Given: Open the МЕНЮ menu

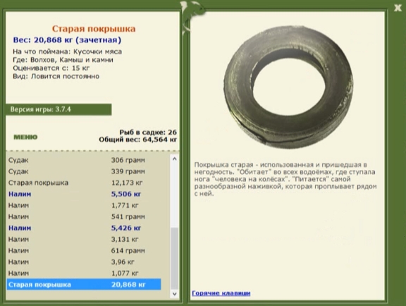Looking at the screenshot, I should pyautogui.click(x=25, y=137).
